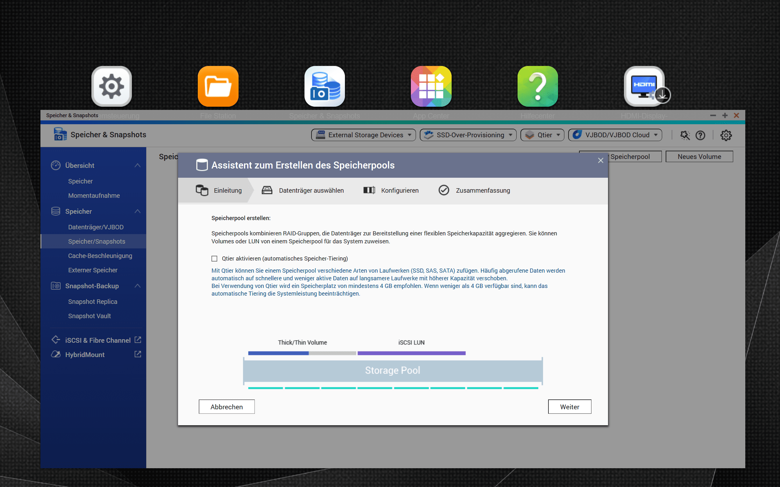Launch File Station from the desktop
Image resolution: width=780 pixels, height=487 pixels.
pos(218,86)
